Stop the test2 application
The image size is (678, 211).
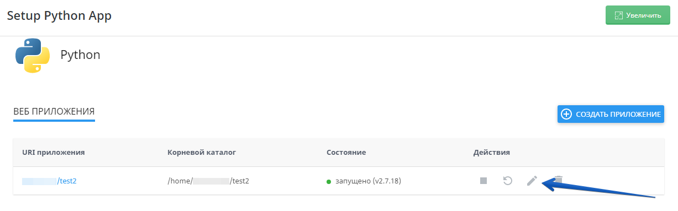click(483, 181)
